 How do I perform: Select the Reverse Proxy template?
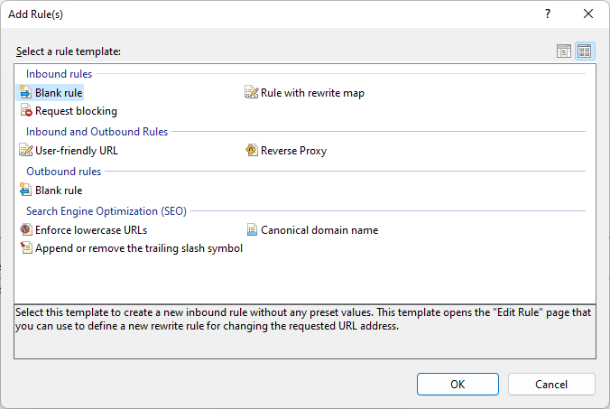[293, 151]
